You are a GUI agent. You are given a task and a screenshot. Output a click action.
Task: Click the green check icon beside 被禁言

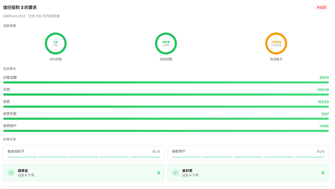[11, 173]
